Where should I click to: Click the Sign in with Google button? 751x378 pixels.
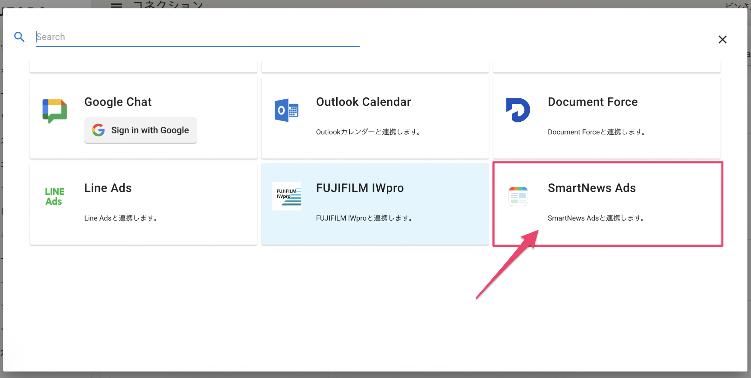pos(141,130)
